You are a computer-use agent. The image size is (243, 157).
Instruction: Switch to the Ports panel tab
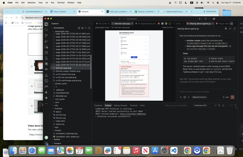142,105
